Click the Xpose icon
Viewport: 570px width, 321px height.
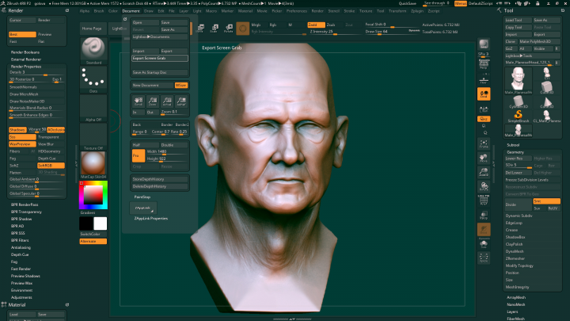click(484, 258)
